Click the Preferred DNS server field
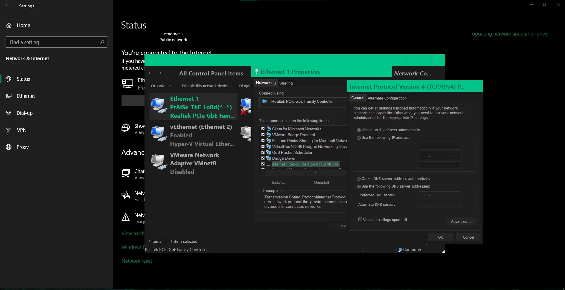The image size is (565, 290). [439, 195]
